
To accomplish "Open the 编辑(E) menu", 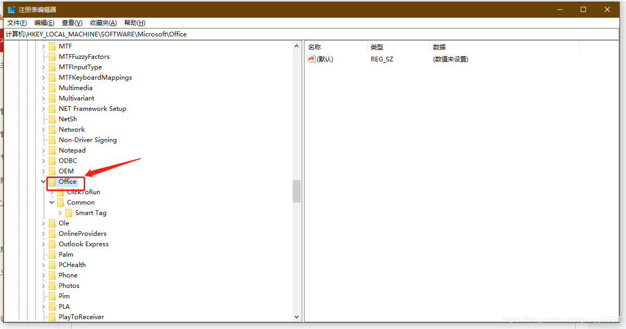I will (x=44, y=23).
